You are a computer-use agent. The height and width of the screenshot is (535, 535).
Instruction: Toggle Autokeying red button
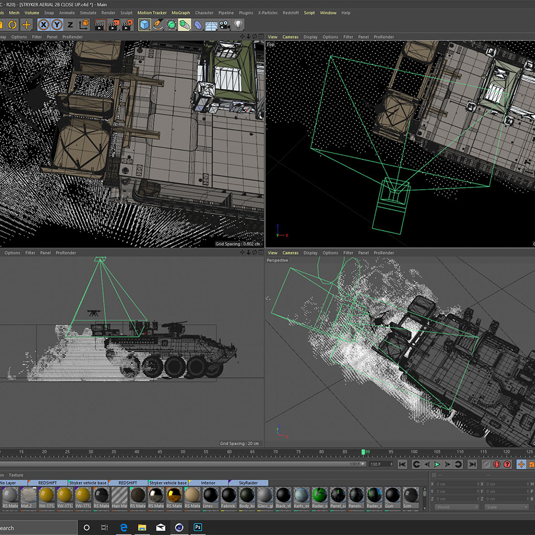(497, 464)
